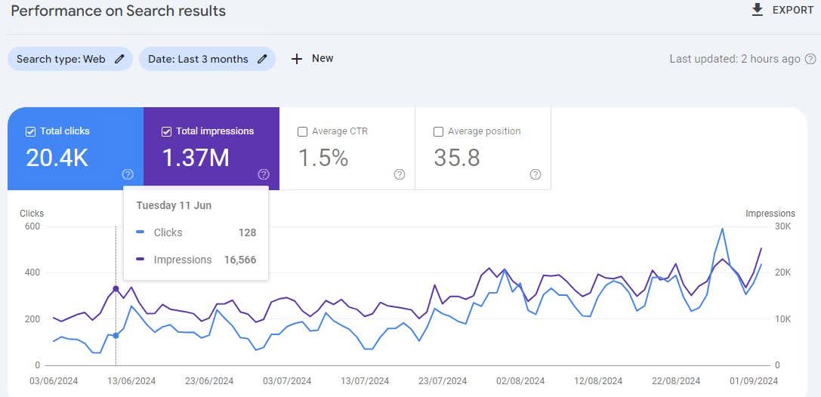
Task: Click the plus icon to add filter
Action: [x=297, y=59]
